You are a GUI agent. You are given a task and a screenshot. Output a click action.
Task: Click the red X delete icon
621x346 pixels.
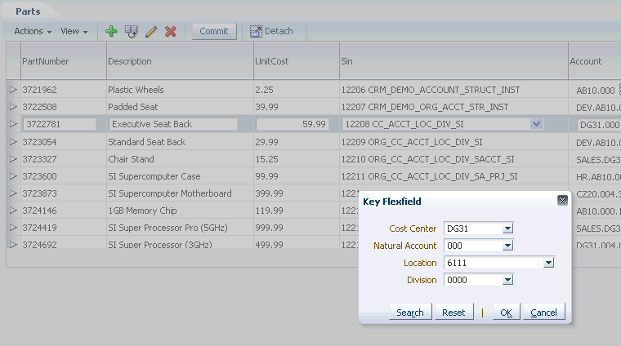[170, 31]
